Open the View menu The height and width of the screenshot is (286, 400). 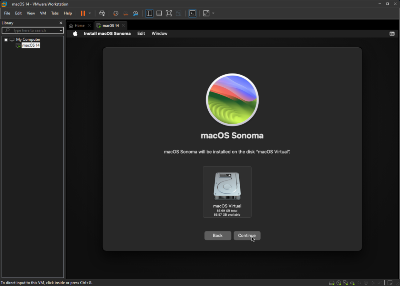(31, 13)
